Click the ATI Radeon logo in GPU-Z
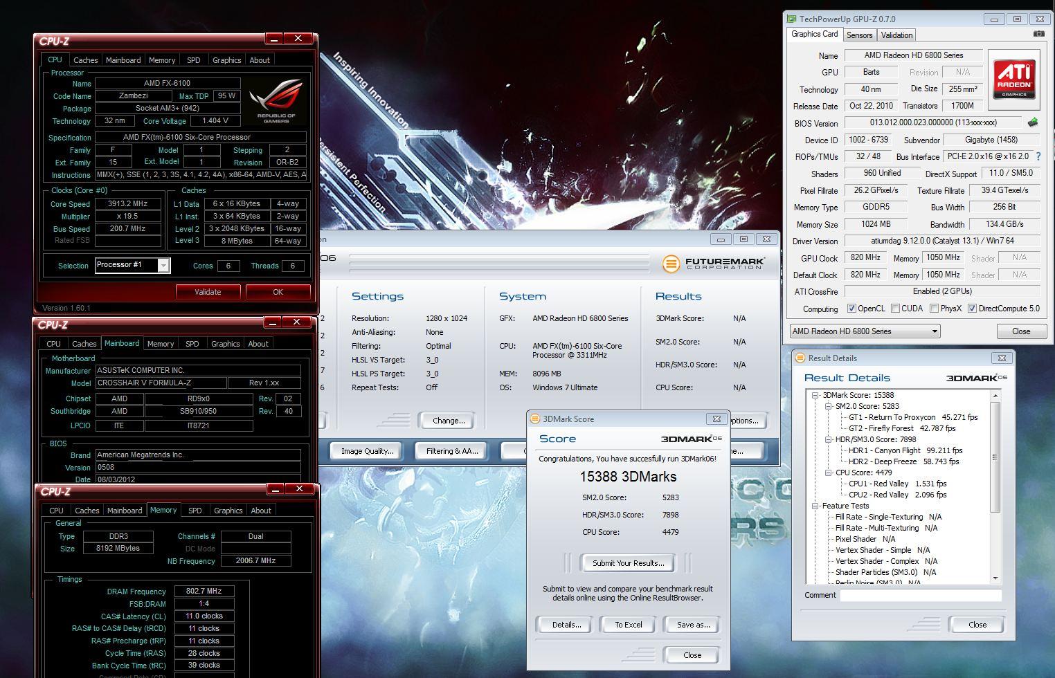The width and height of the screenshot is (1055, 678). (1014, 80)
